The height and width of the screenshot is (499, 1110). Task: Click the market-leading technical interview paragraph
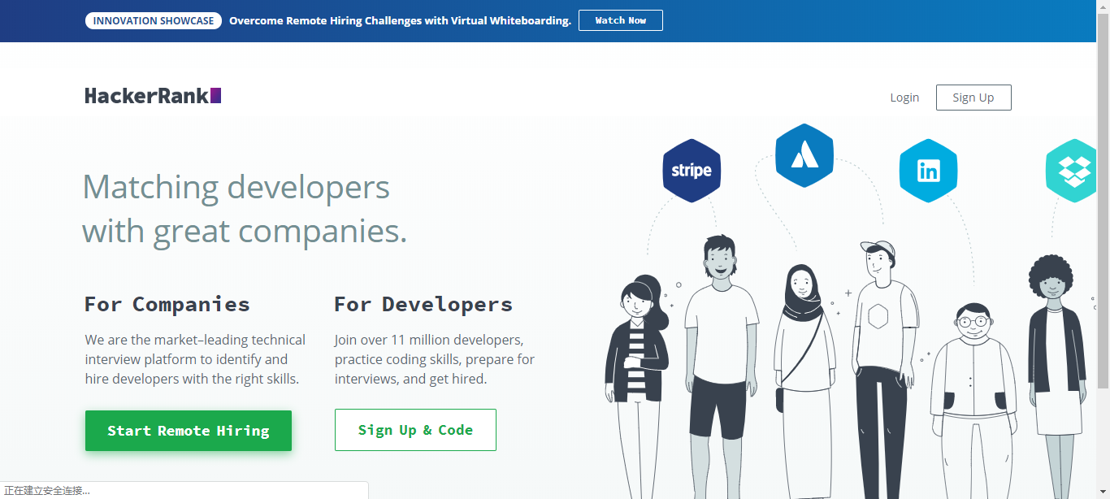click(x=196, y=359)
